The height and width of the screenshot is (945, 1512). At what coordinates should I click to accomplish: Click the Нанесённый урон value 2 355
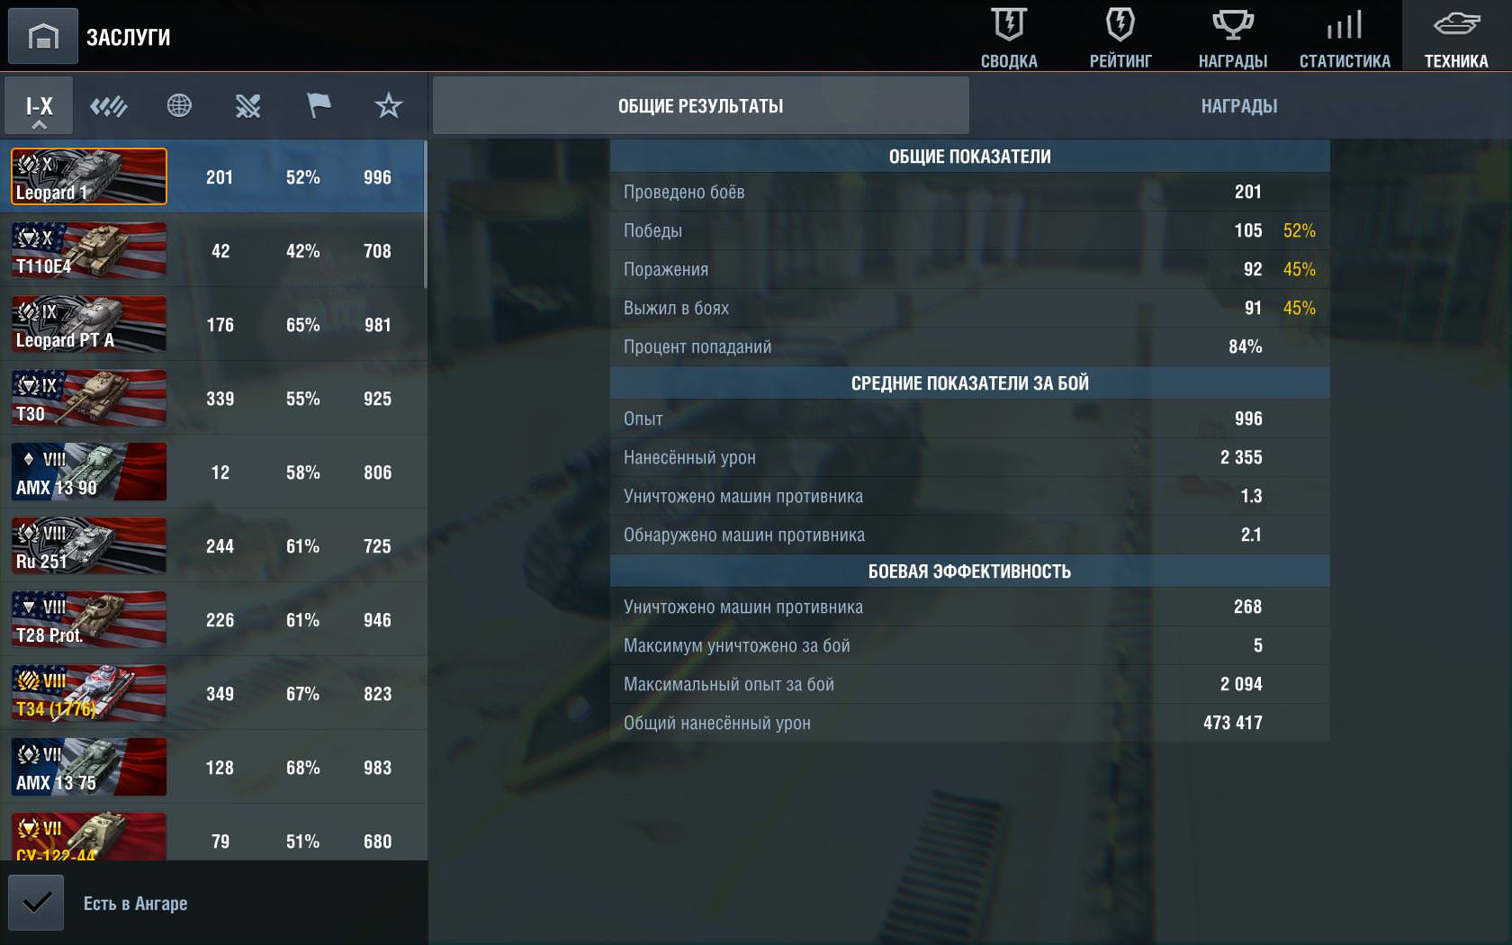point(1241,457)
